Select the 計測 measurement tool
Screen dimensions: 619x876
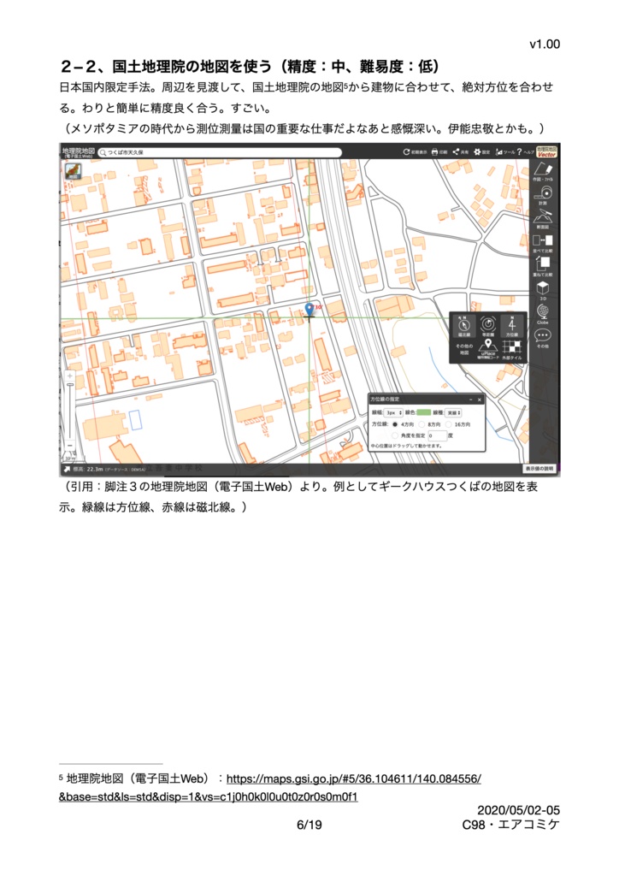coord(543,195)
